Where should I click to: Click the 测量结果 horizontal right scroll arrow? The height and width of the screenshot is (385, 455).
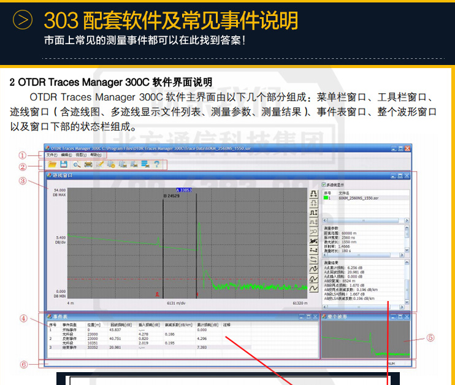coord(402,307)
